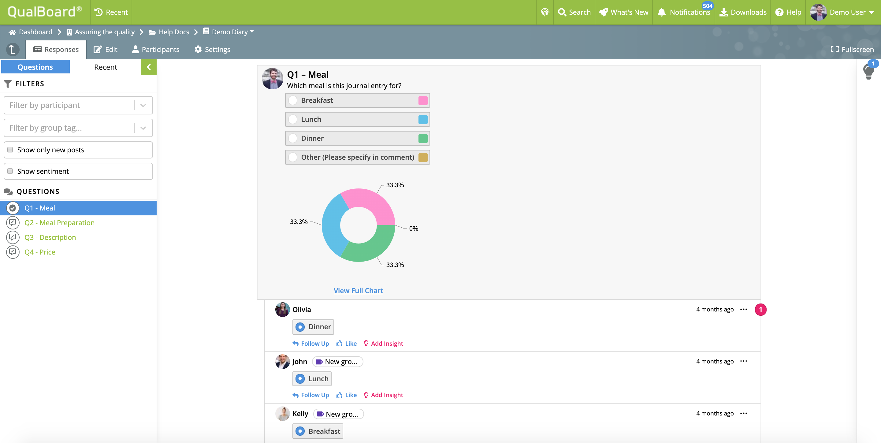The image size is (881, 443).
Task: Enable Show only new posts checkbox
Action: click(x=10, y=150)
